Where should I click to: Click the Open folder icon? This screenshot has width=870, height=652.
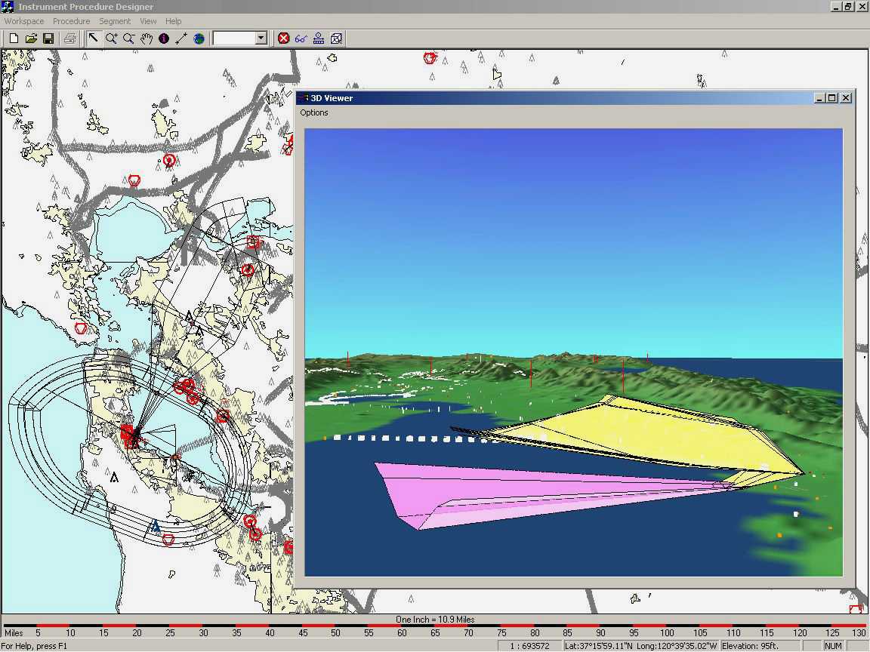click(31, 38)
